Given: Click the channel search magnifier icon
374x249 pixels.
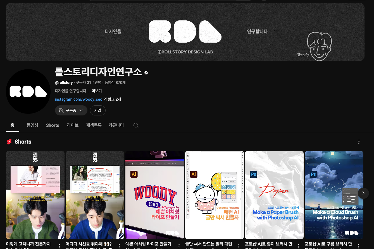Looking at the screenshot, I should click(x=136, y=125).
